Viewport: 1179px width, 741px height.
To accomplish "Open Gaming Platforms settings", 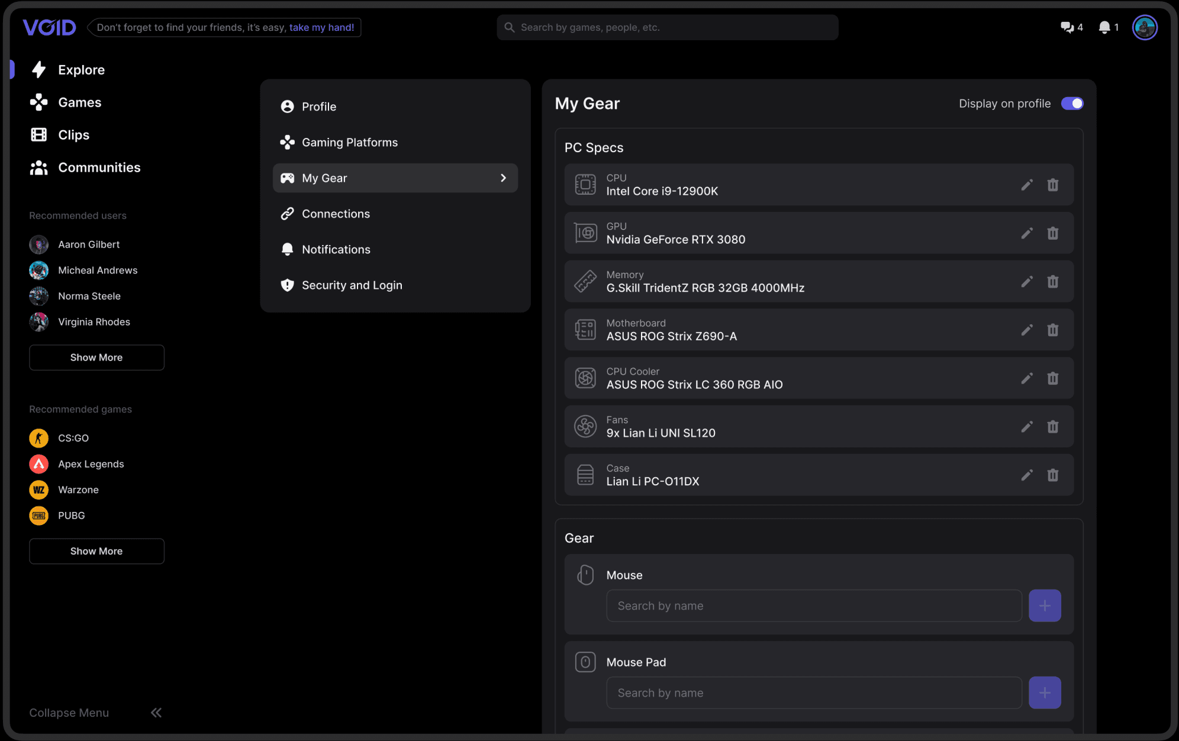I will (349, 143).
